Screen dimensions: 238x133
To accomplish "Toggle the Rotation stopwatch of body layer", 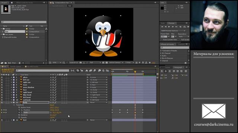I will click(x=19, y=115).
